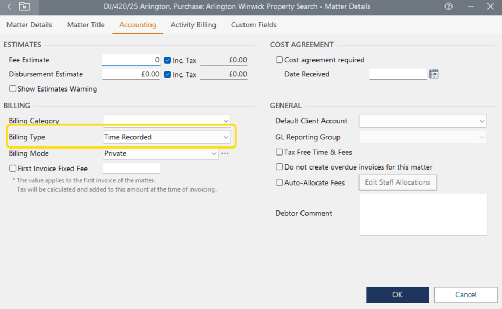502x309 pixels.
Task: Expand the Billing Type dropdown
Action: click(226, 137)
